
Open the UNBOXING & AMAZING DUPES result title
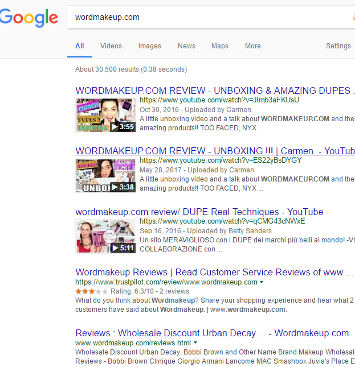click(215, 90)
